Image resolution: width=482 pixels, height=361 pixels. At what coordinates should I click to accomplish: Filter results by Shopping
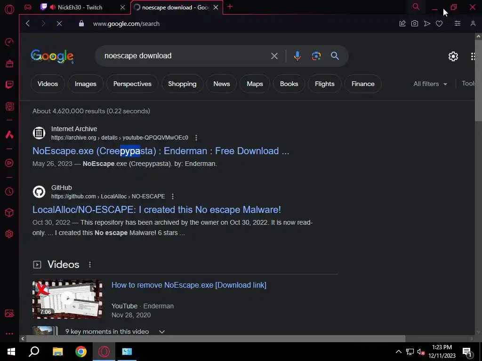[182, 84]
